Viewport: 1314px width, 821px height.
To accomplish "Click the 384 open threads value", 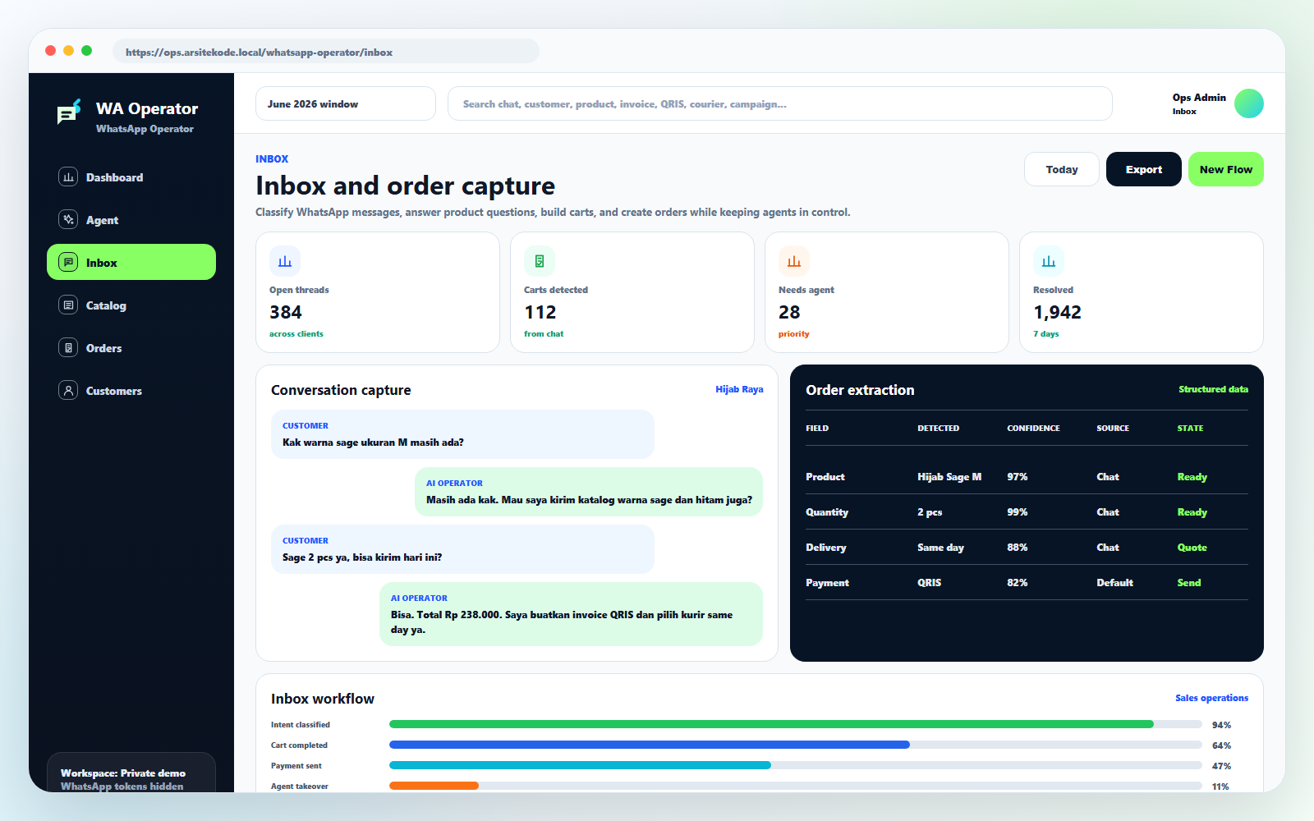I will pyautogui.click(x=286, y=312).
